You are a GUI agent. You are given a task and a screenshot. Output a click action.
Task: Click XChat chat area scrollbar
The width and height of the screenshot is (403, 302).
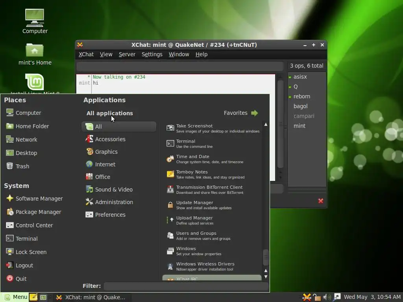(280, 124)
